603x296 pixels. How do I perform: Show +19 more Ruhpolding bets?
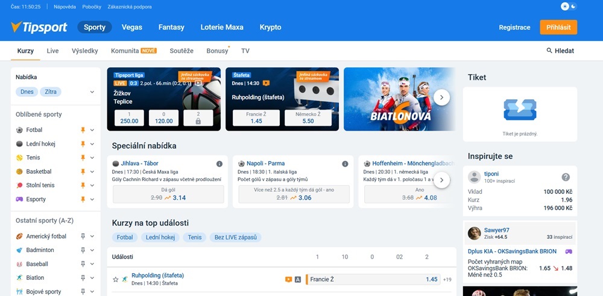click(x=447, y=280)
